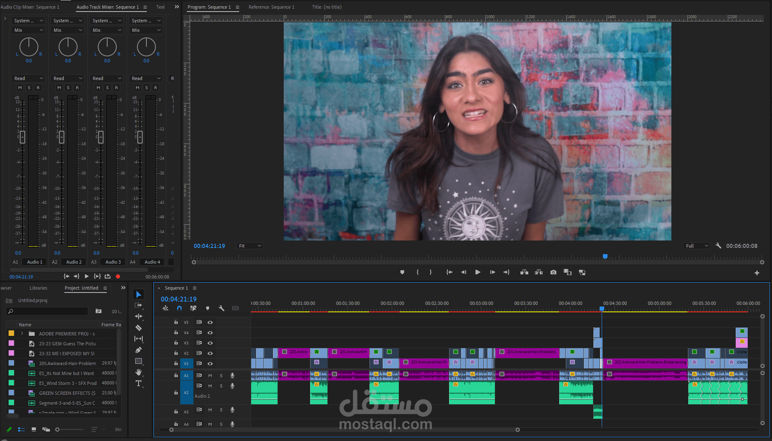Click the Audio 1 volume fader handle
This screenshot has height=441, width=772.
point(22,137)
